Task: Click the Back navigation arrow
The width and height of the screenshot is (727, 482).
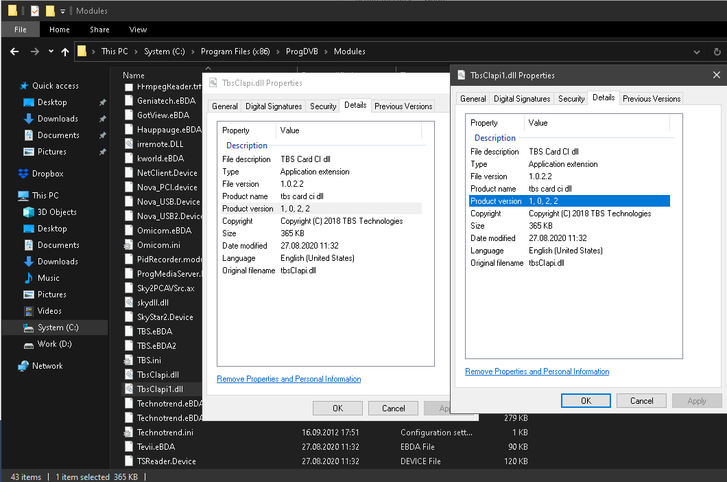Action: (x=14, y=51)
